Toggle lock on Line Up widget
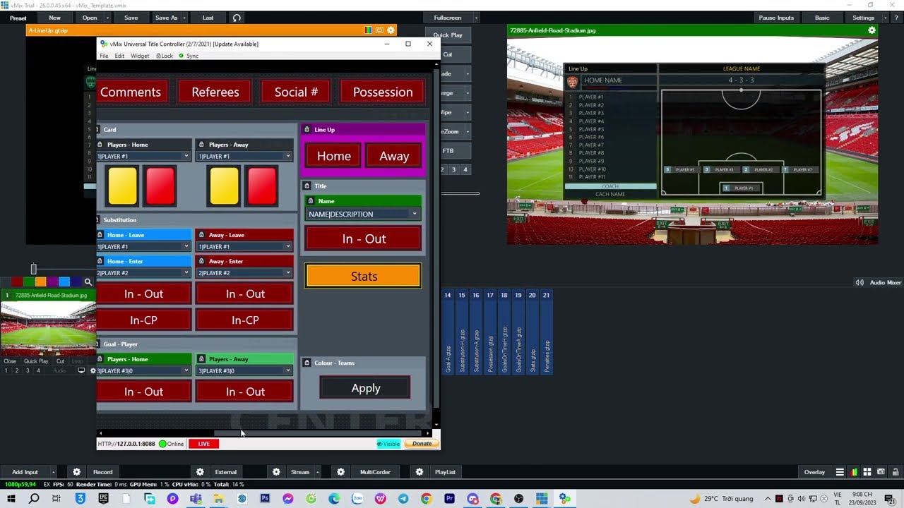The width and height of the screenshot is (904, 508). click(307, 130)
